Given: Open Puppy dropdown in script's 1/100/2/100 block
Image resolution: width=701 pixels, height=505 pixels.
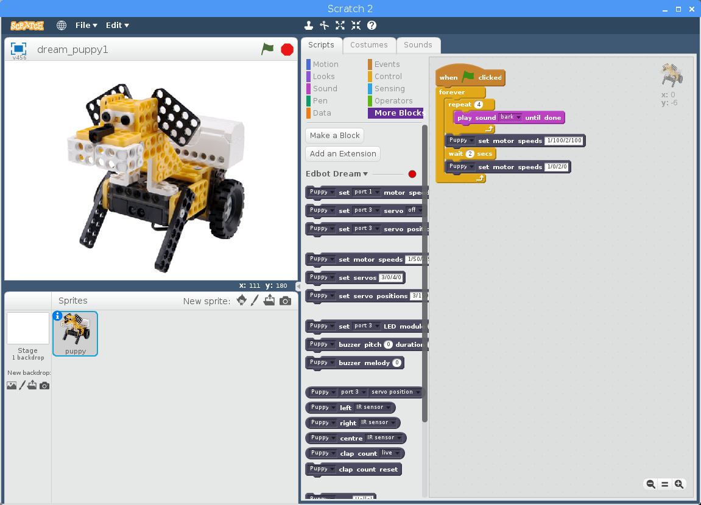Looking at the screenshot, I should click(x=460, y=140).
